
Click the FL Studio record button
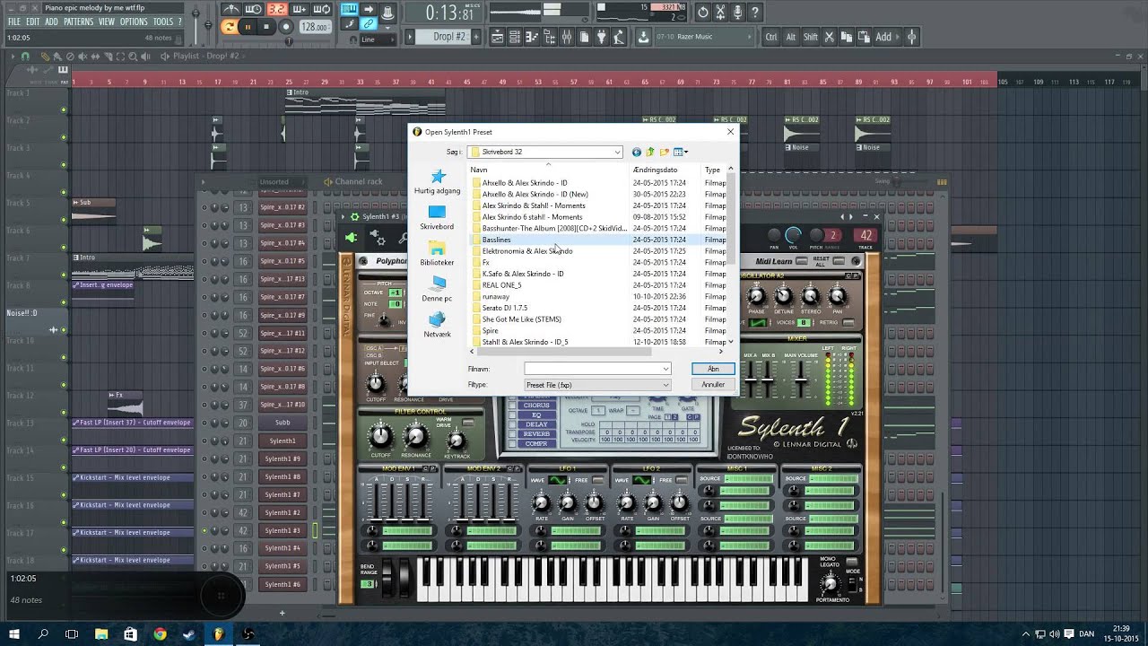click(286, 27)
